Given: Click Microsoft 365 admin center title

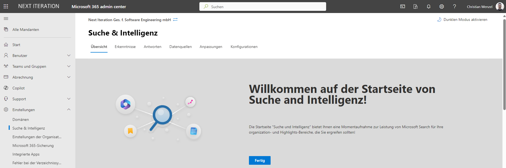Looking at the screenshot, I should coord(99,7).
